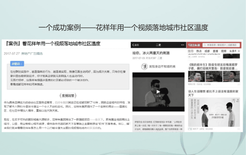Image resolution: width=246 pixels, height=155 pixels.
Task: Add channel with the plus icon
Action: click(x=239, y=51)
